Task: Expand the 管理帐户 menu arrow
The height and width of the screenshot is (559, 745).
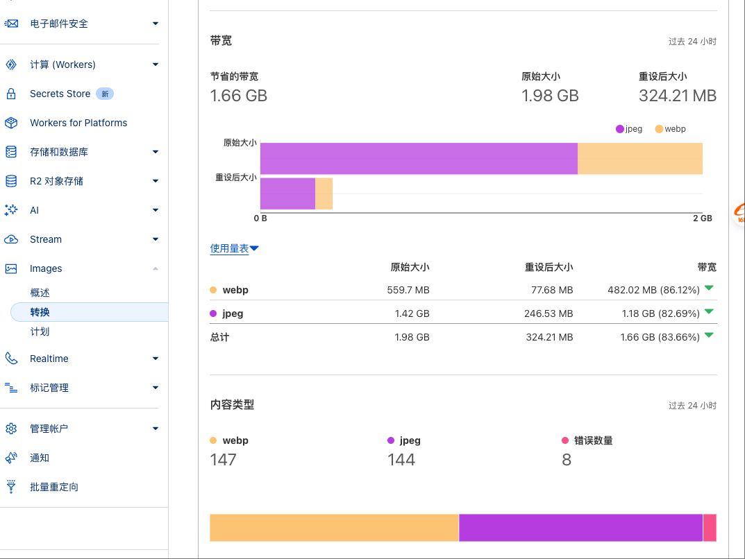Action: (156, 429)
